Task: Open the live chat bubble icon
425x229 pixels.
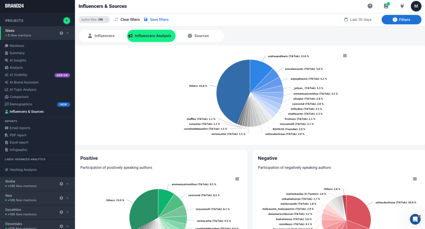Action: [415, 219]
